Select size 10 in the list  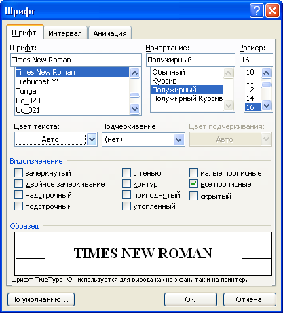(252, 72)
